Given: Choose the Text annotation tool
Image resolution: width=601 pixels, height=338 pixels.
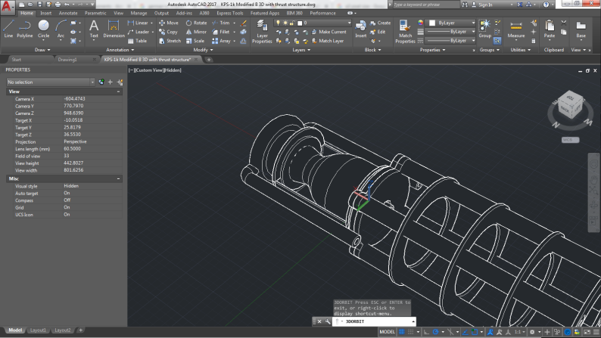Looking at the screenshot, I should click(94, 29).
